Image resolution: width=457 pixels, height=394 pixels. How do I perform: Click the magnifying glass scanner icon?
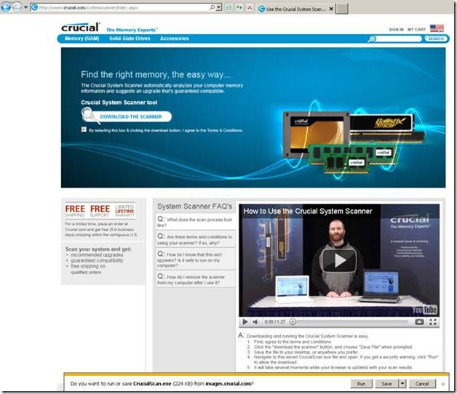tap(90, 116)
